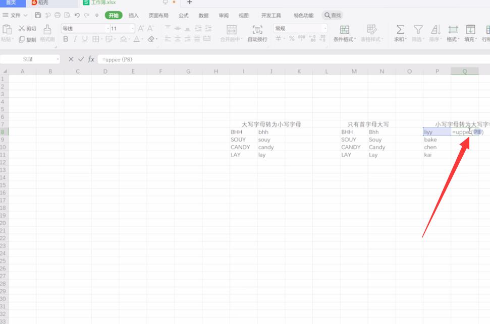The image size is (490, 324).
Task: Increase font size with larger A icon
Action: tap(141, 28)
